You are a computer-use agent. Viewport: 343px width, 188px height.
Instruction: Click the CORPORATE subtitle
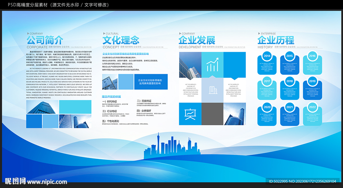[x=37, y=47]
